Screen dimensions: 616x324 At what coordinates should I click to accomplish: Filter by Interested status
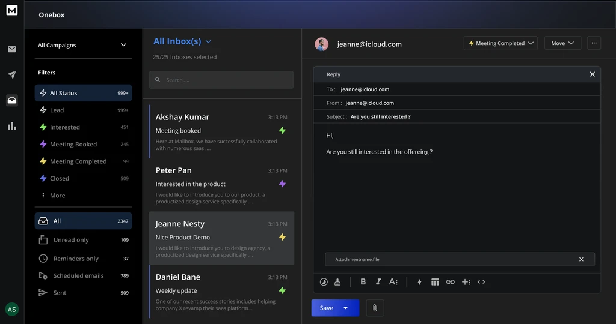[x=83, y=127]
